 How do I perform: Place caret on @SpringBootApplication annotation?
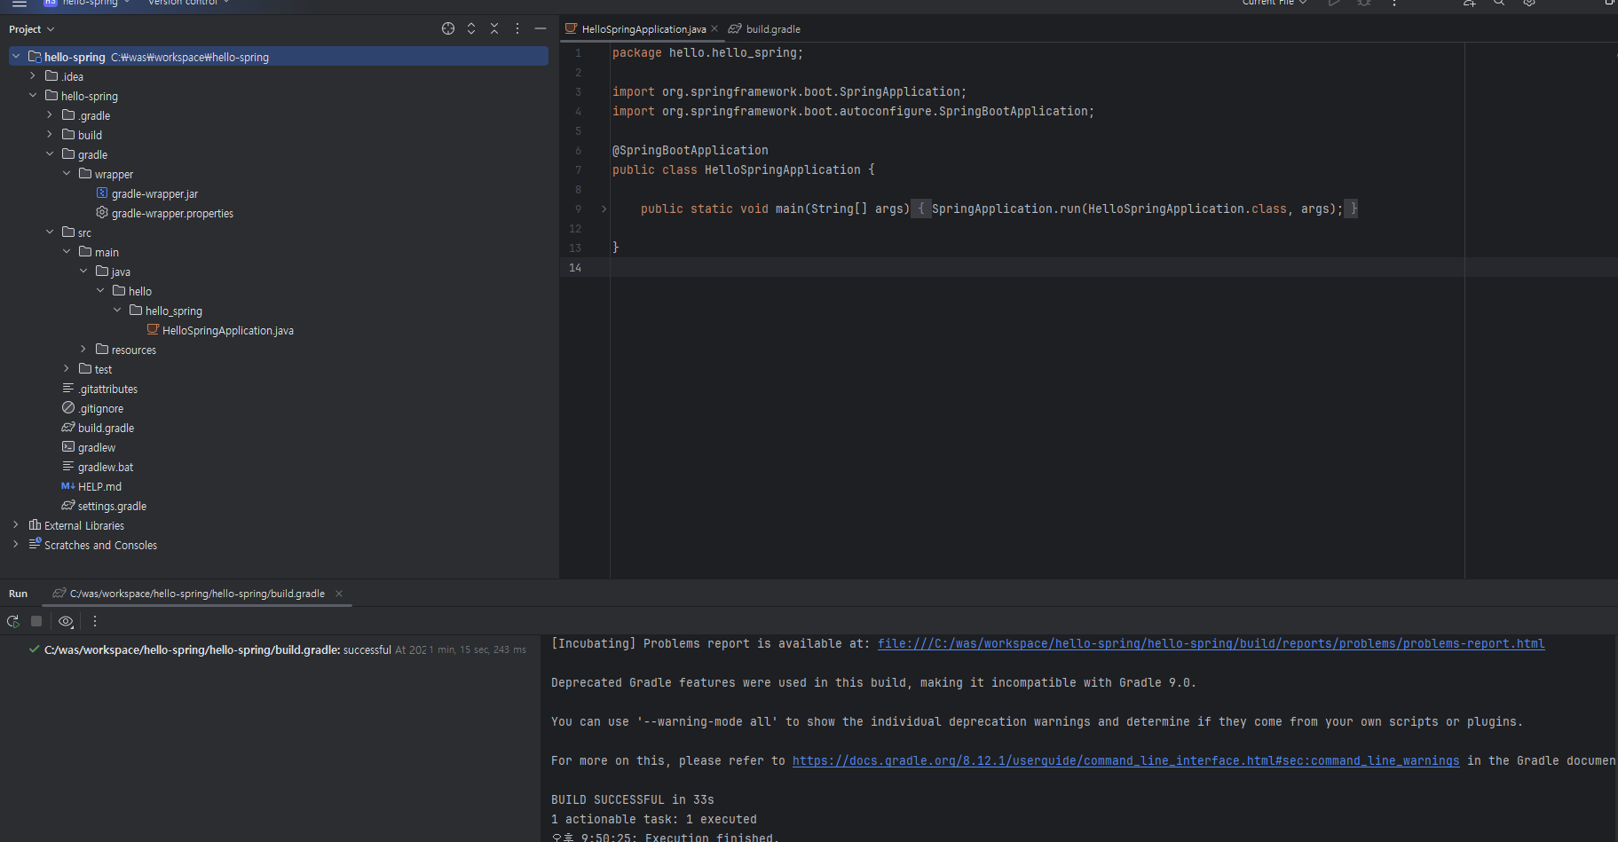point(691,151)
